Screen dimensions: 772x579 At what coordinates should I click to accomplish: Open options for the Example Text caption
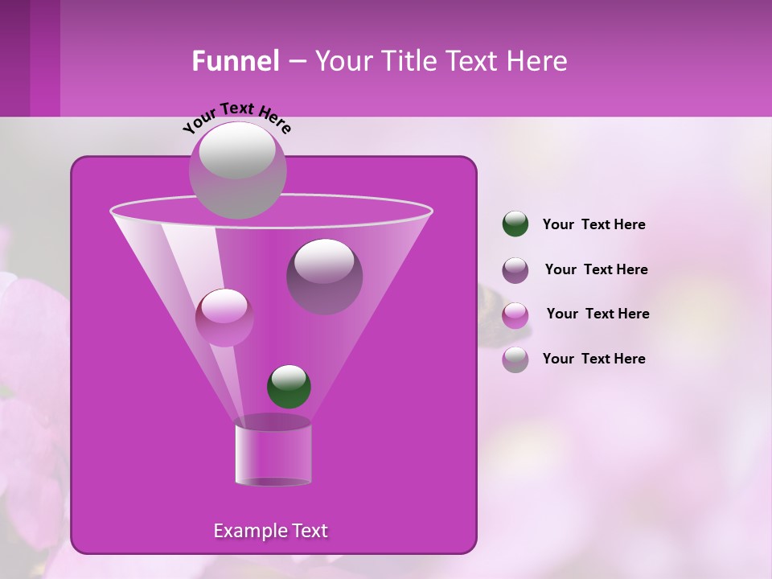pos(270,531)
